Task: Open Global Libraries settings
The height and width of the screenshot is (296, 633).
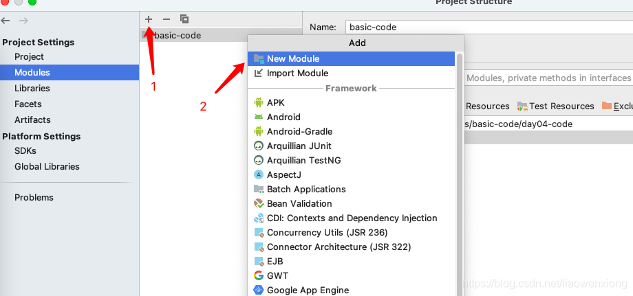Action: [x=47, y=166]
